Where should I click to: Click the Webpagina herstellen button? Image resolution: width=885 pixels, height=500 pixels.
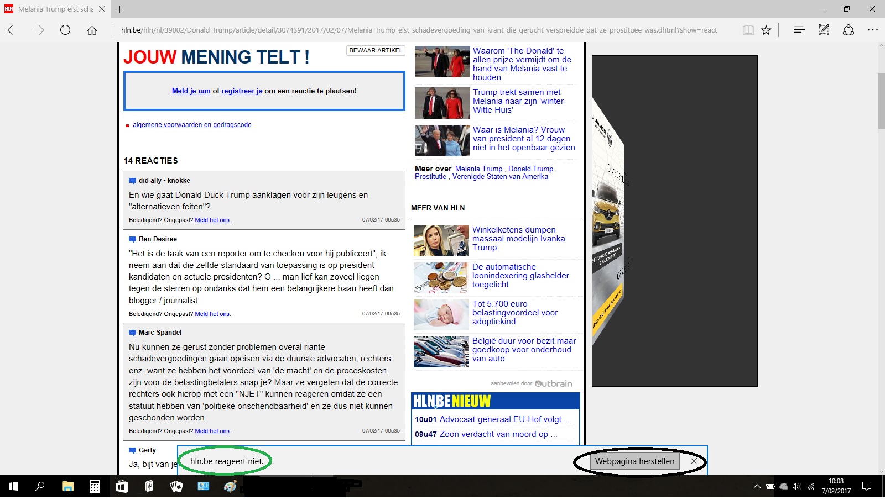[635, 461]
